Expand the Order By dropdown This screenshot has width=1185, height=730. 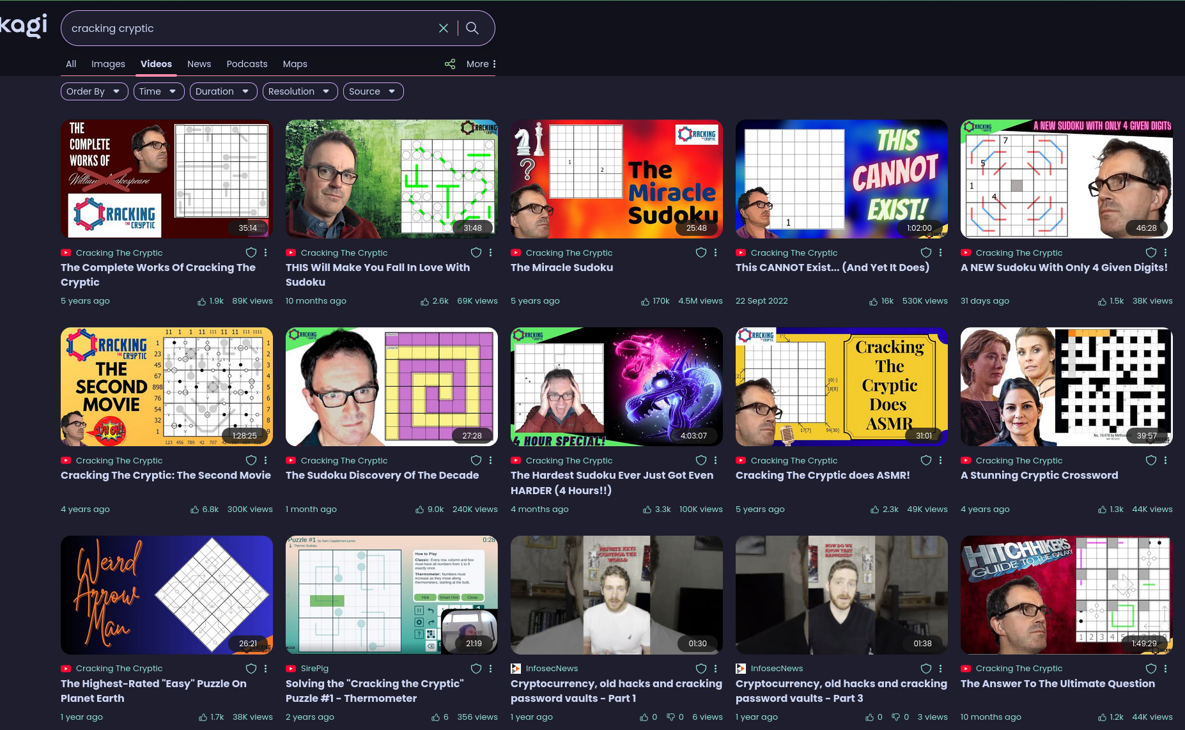click(x=94, y=91)
